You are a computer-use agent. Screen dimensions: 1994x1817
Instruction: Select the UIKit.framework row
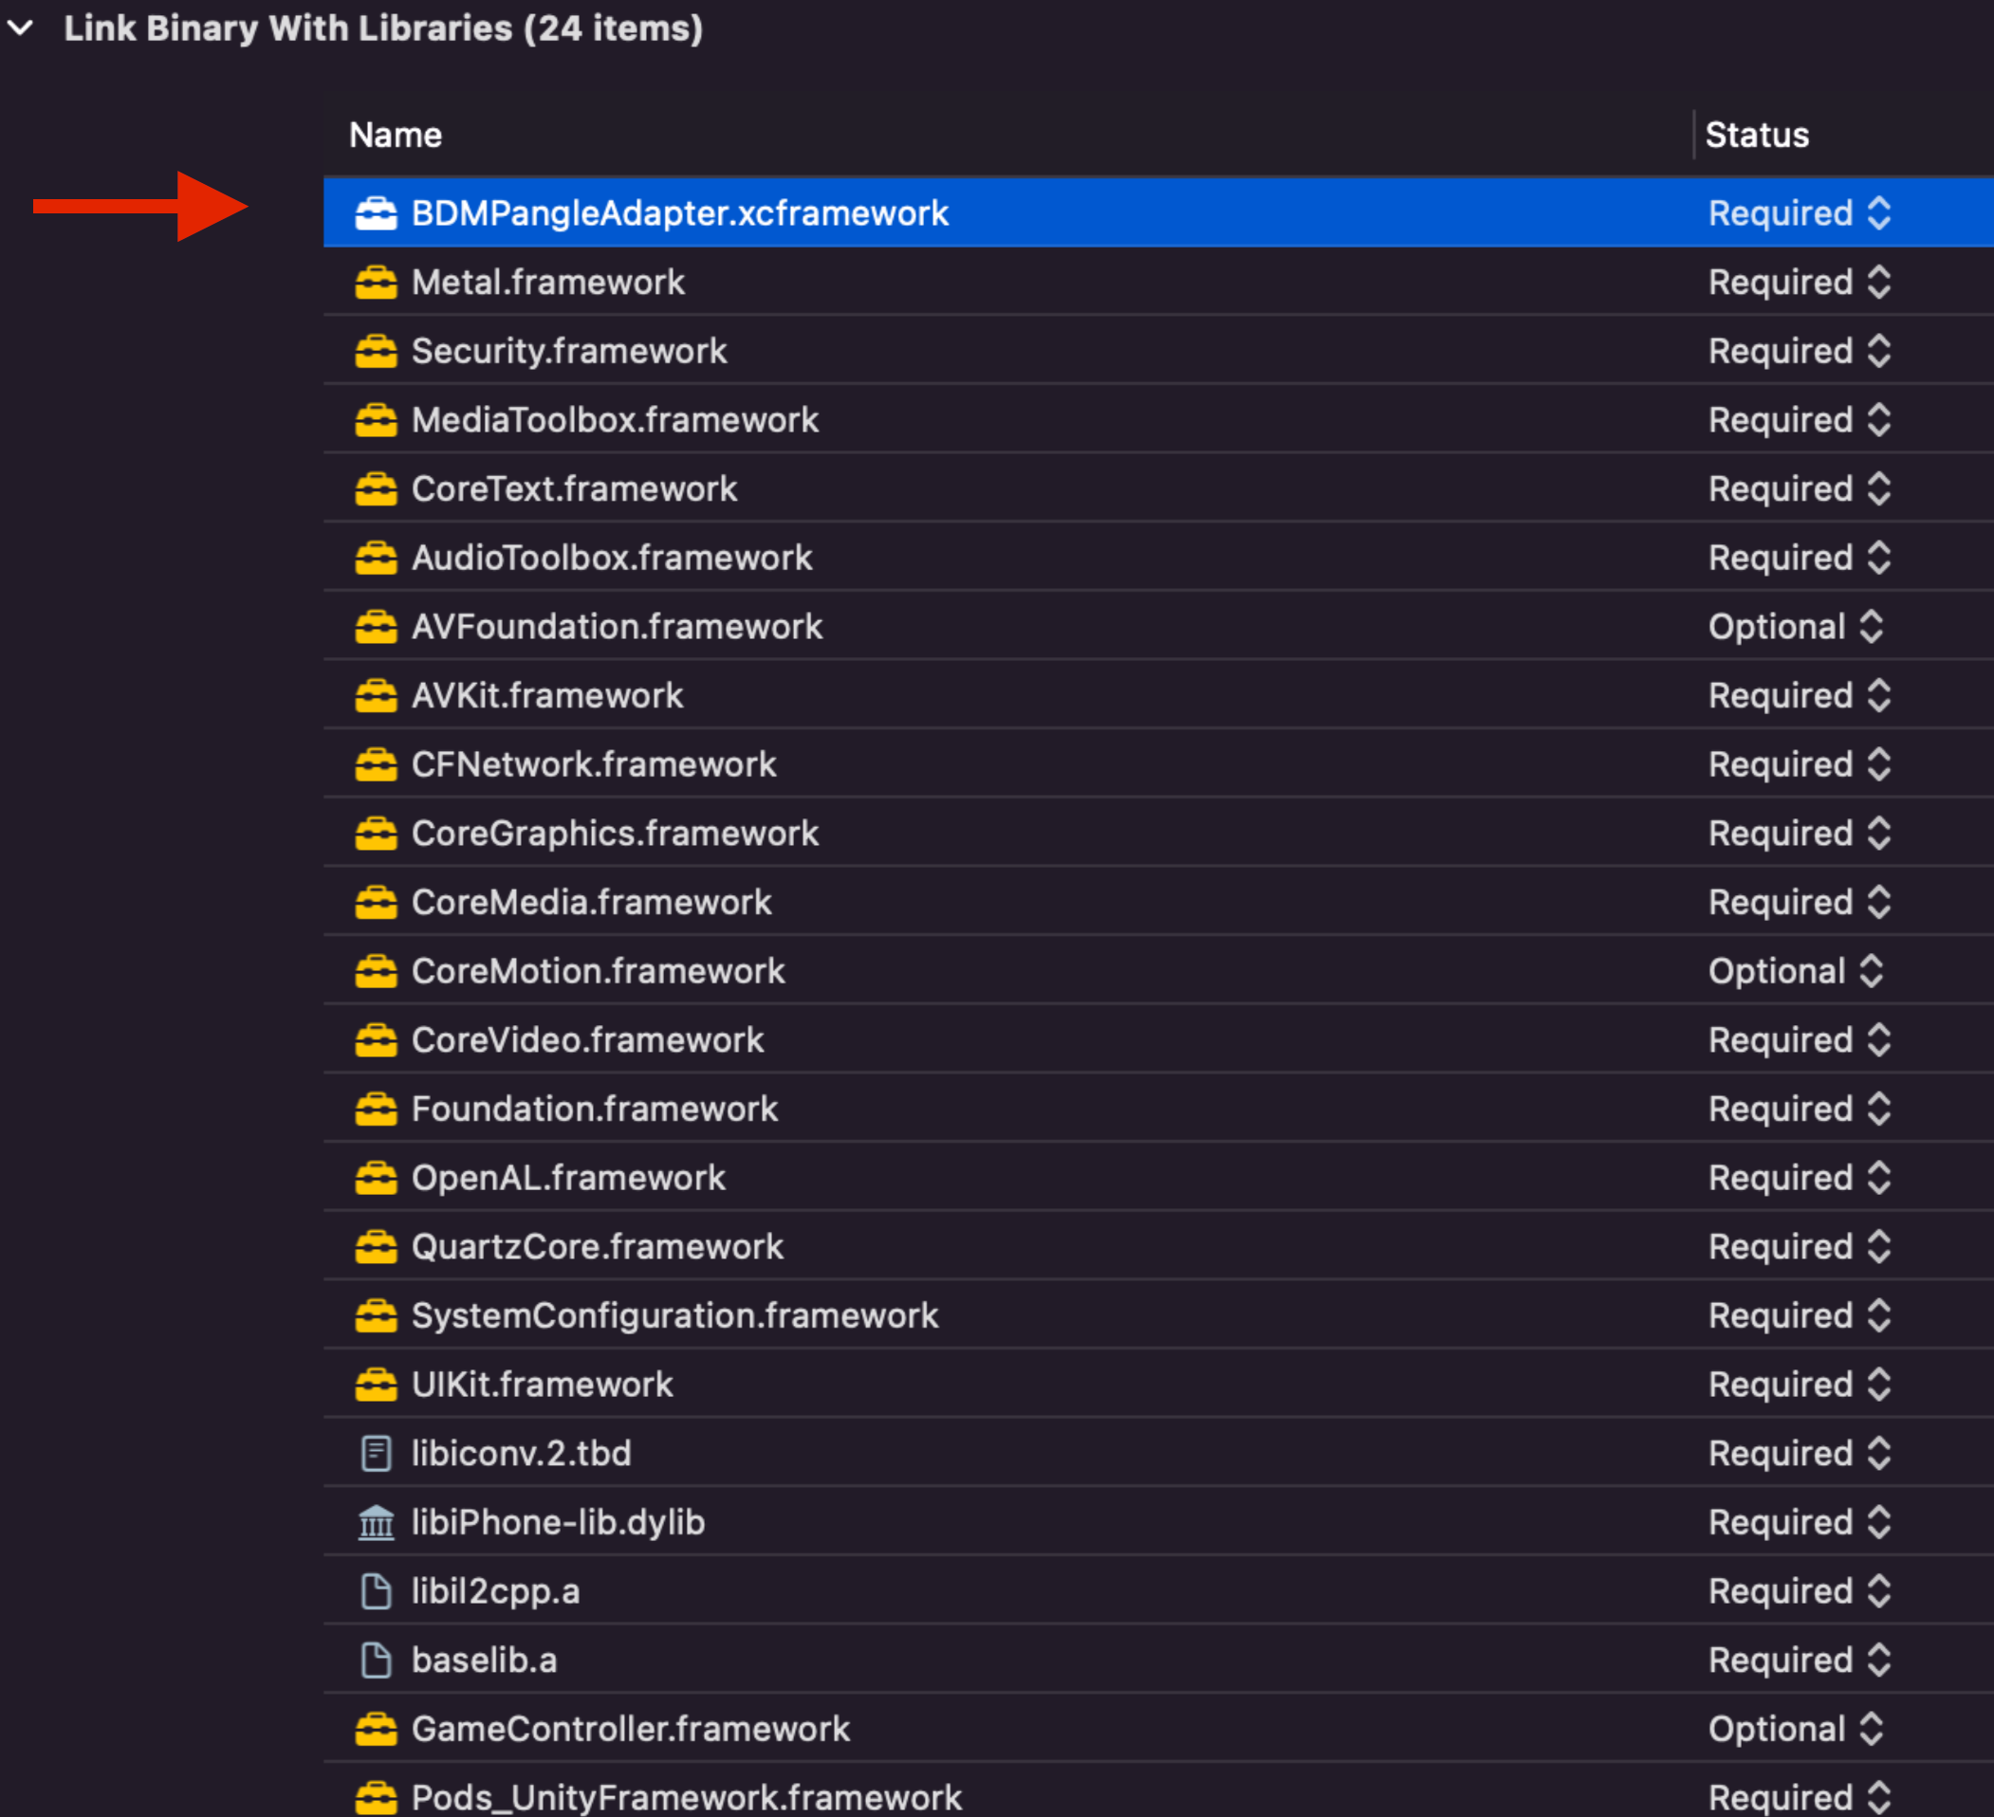click(x=542, y=1384)
